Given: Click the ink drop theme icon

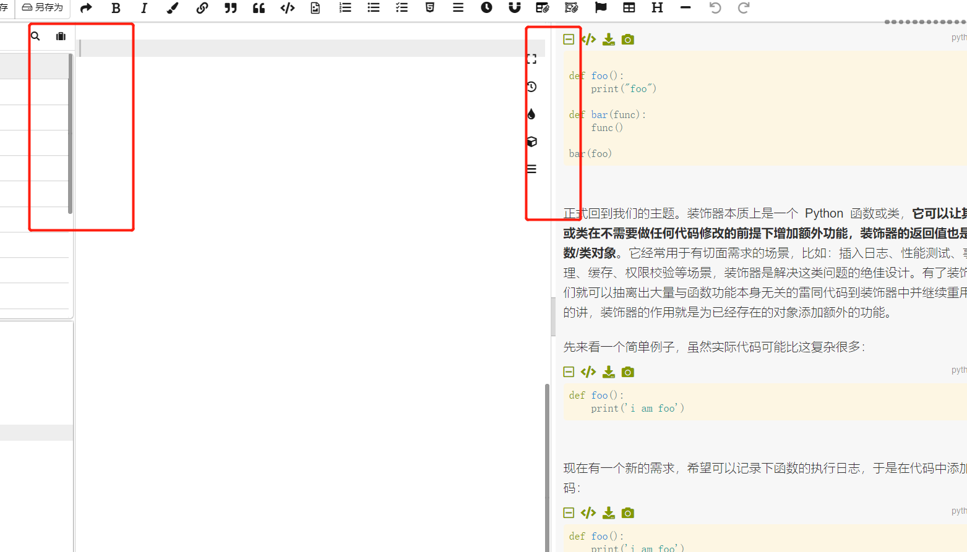Looking at the screenshot, I should (531, 114).
